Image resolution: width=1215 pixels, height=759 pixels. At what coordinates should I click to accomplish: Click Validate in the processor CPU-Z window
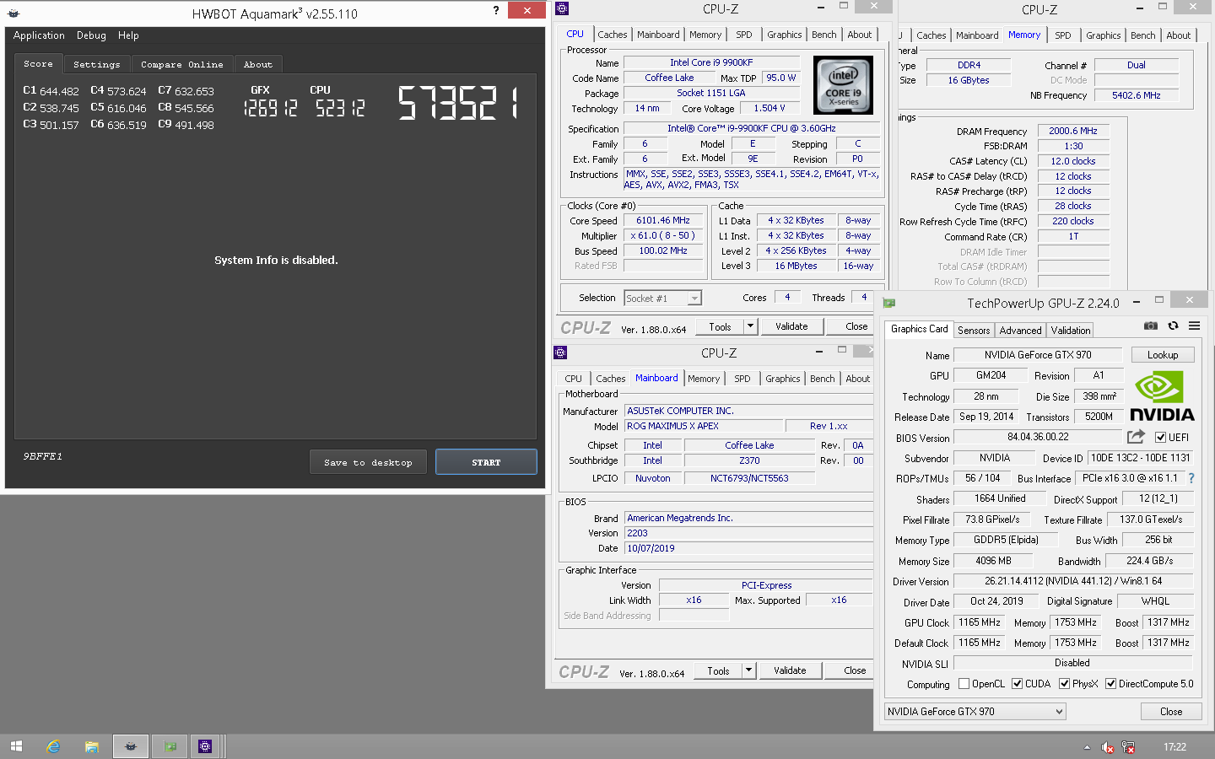[791, 326]
